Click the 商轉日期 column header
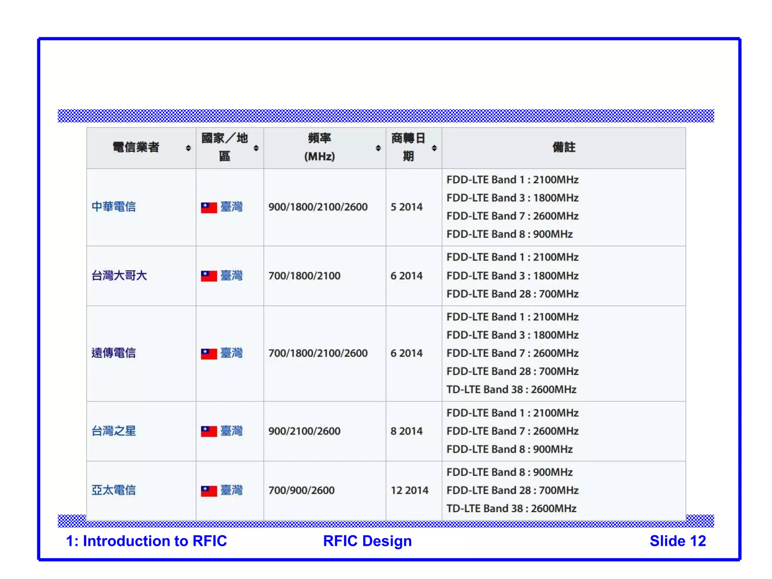The width and height of the screenshot is (772, 579). (414, 148)
